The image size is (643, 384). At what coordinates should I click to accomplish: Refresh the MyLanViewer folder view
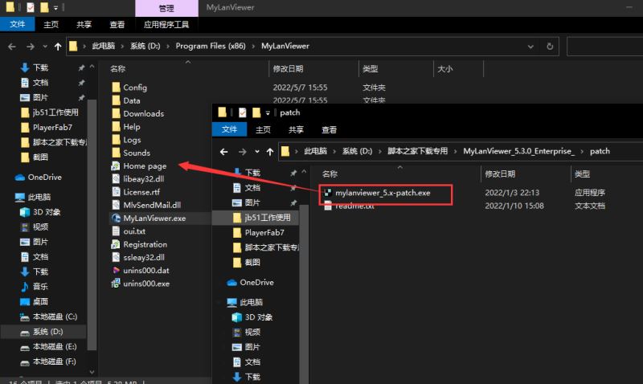pos(550,47)
